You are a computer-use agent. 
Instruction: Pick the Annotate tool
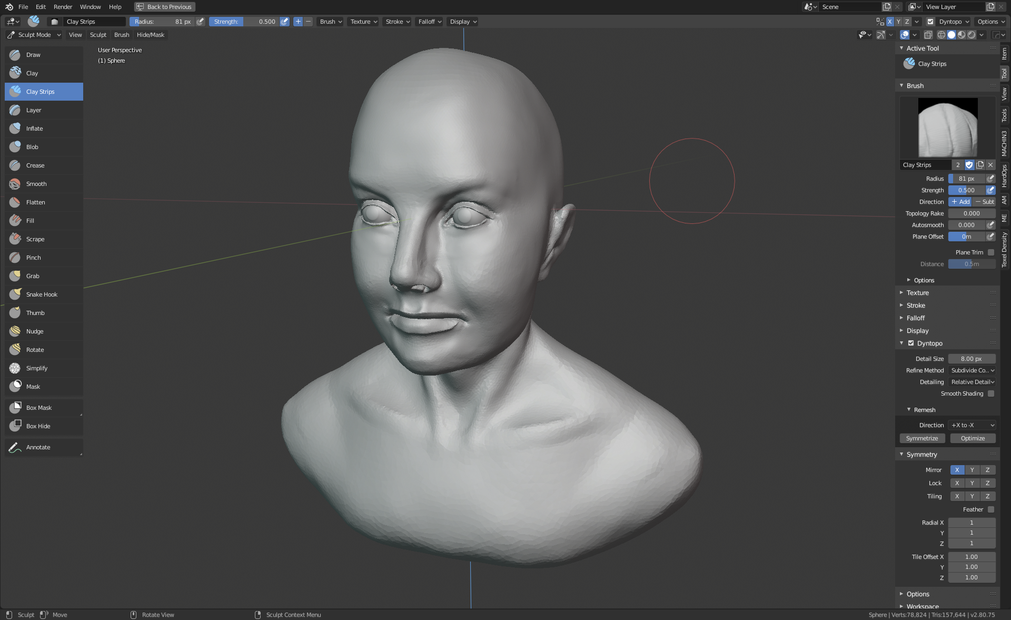coord(38,447)
